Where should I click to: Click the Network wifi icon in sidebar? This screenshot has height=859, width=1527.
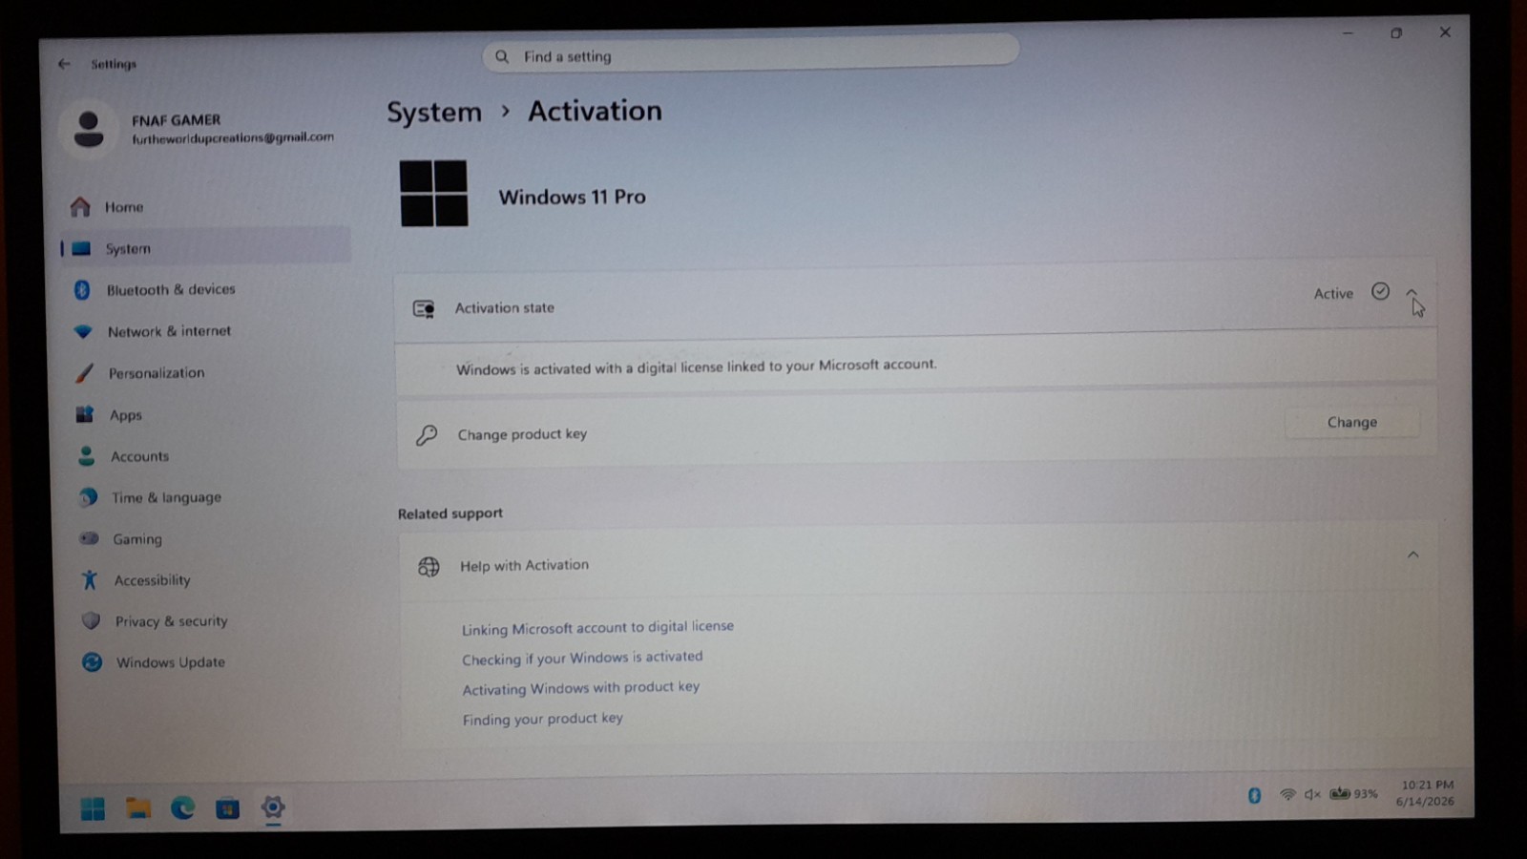83,331
